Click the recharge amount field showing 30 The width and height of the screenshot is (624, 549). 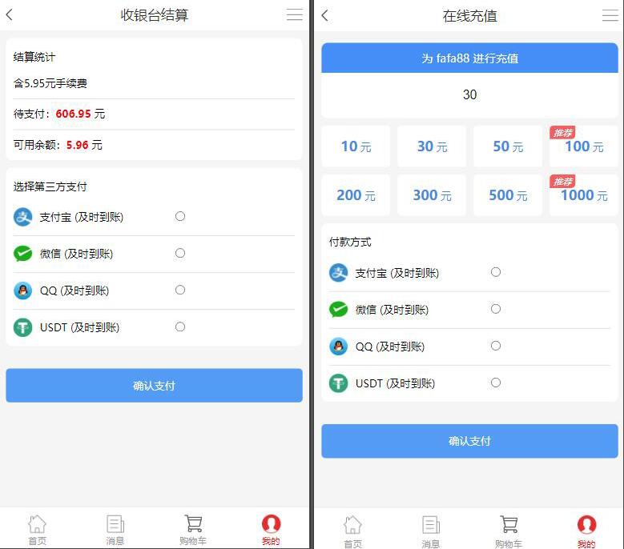[469, 94]
